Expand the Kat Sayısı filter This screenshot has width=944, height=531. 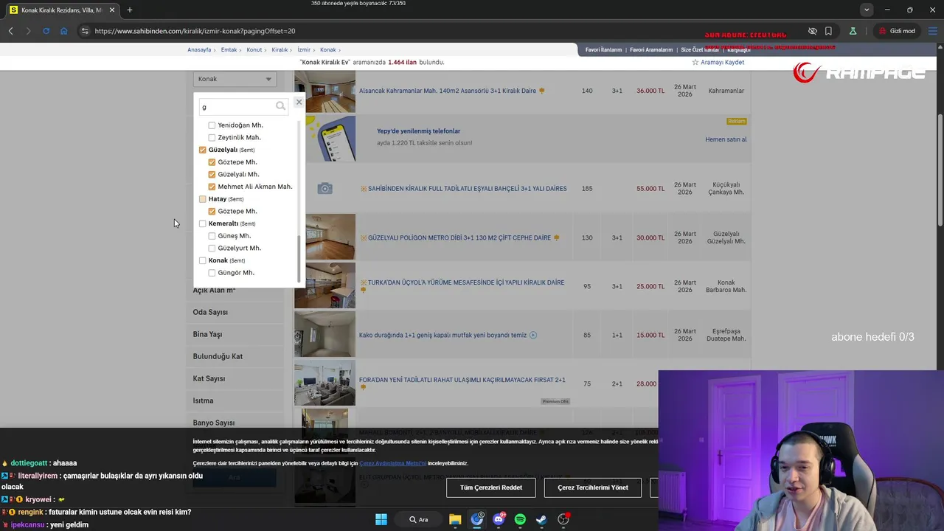pos(209,378)
